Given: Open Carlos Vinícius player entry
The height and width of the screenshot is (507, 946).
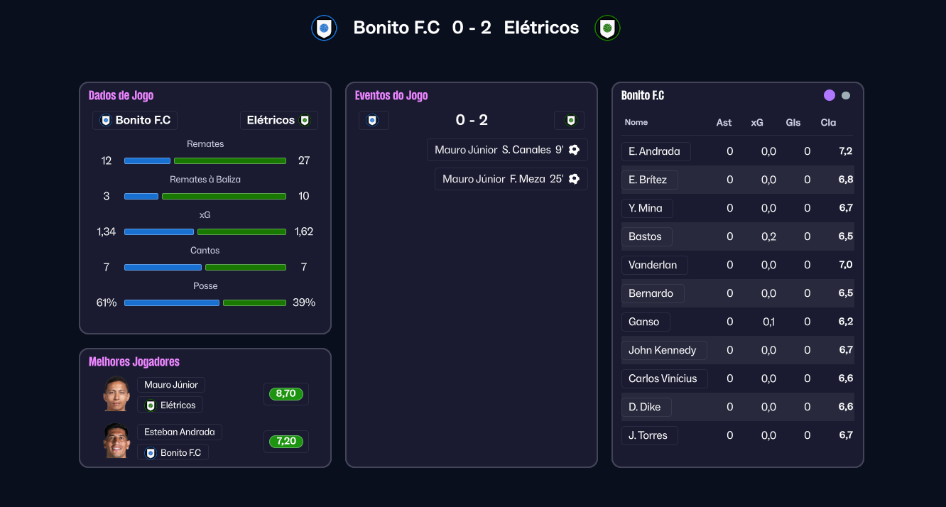Looking at the screenshot, I should 663,378.
